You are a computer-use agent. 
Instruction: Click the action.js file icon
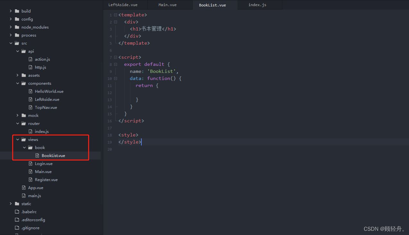pyautogui.click(x=30, y=59)
